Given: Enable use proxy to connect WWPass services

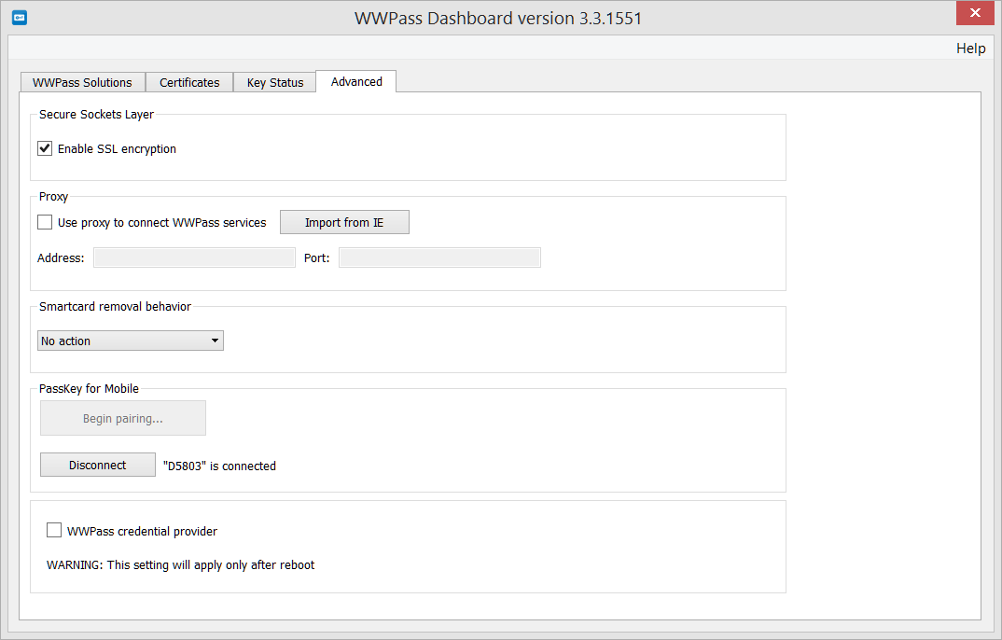Looking at the screenshot, I should pos(44,222).
